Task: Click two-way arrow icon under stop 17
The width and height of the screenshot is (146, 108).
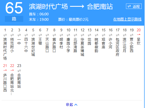Action: pyautogui.click(x=118, y=35)
